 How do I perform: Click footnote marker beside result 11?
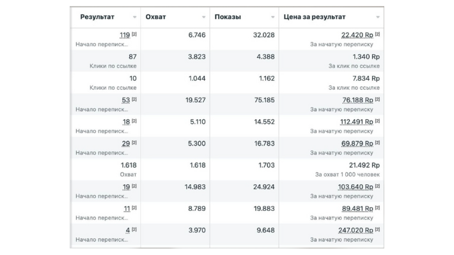point(134,207)
